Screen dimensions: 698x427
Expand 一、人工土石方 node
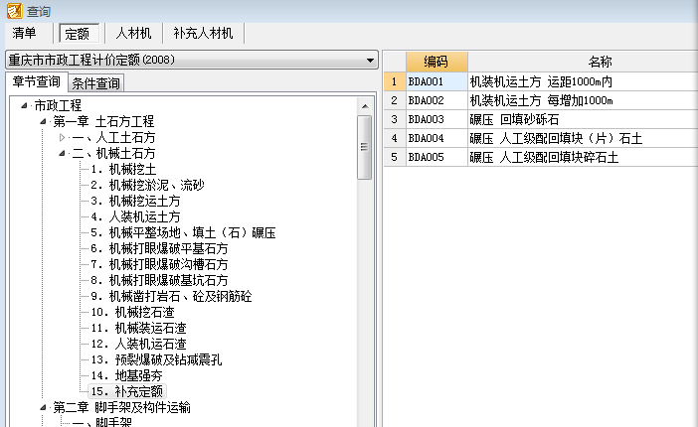62,137
